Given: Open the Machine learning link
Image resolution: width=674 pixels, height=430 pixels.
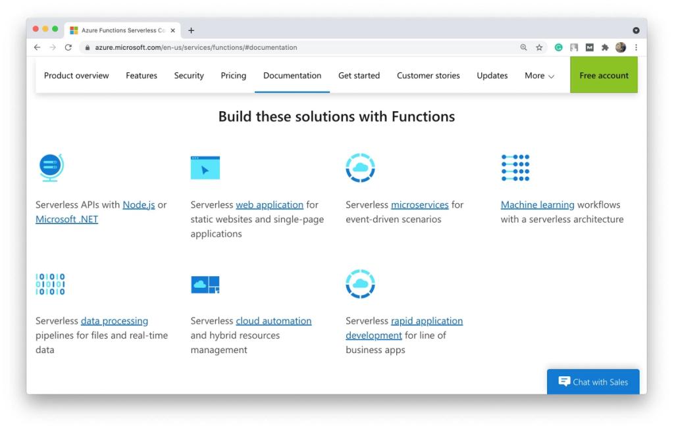Looking at the screenshot, I should [x=537, y=205].
